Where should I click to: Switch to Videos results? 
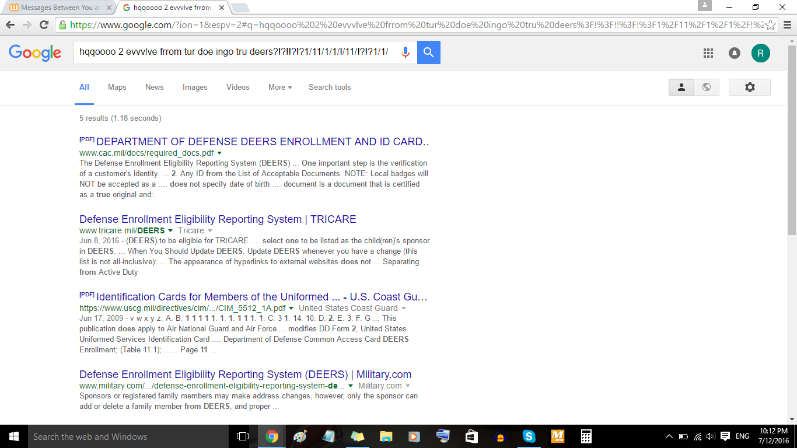pyautogui.click(x=237, y=87)
